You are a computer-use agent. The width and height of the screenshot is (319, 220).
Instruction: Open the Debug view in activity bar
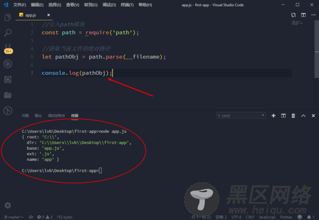pyautogui.click(x=8, y=64)
